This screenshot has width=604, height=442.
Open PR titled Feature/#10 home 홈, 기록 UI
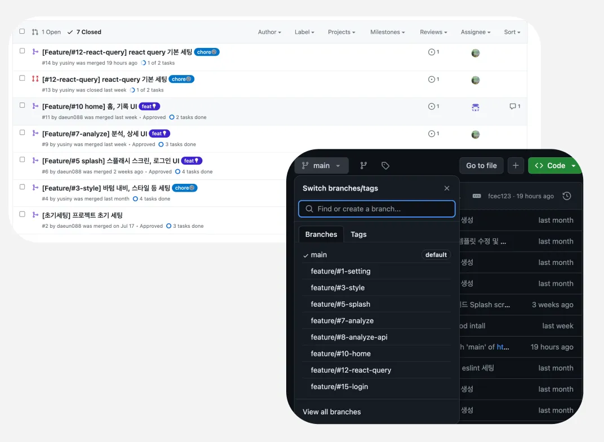pyautogui.click(x=90, y=107)
